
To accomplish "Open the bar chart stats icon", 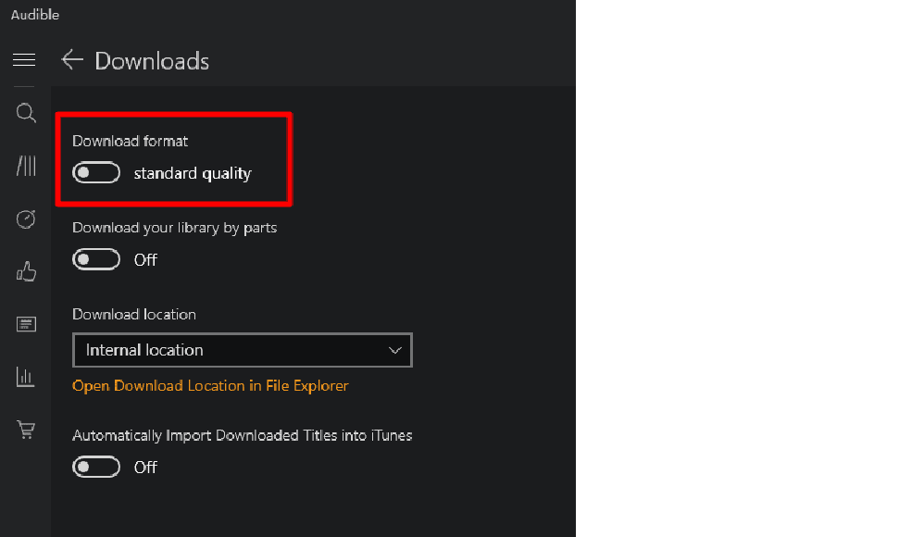I will [x=24, y=376].
